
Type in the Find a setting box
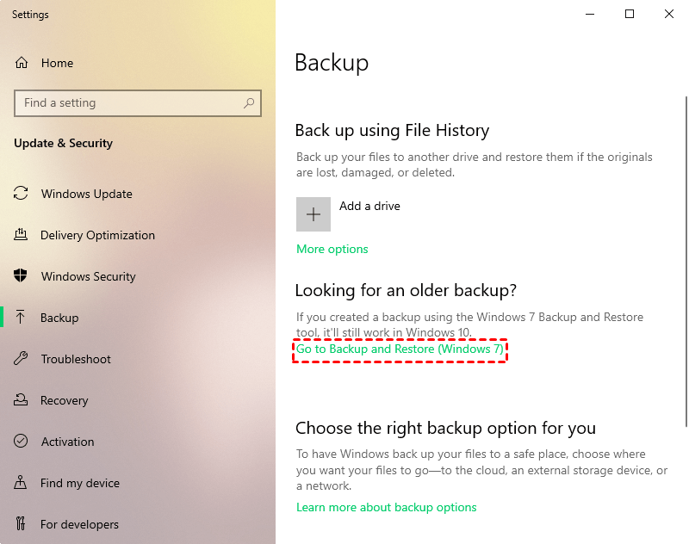pyautogui.click(x=129, y=103)
